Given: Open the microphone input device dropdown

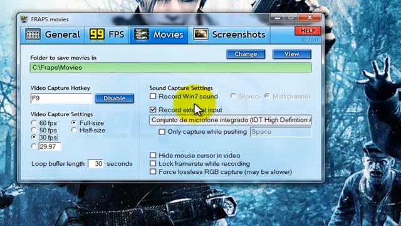Looking at the screenshot, I should point(230,120).
